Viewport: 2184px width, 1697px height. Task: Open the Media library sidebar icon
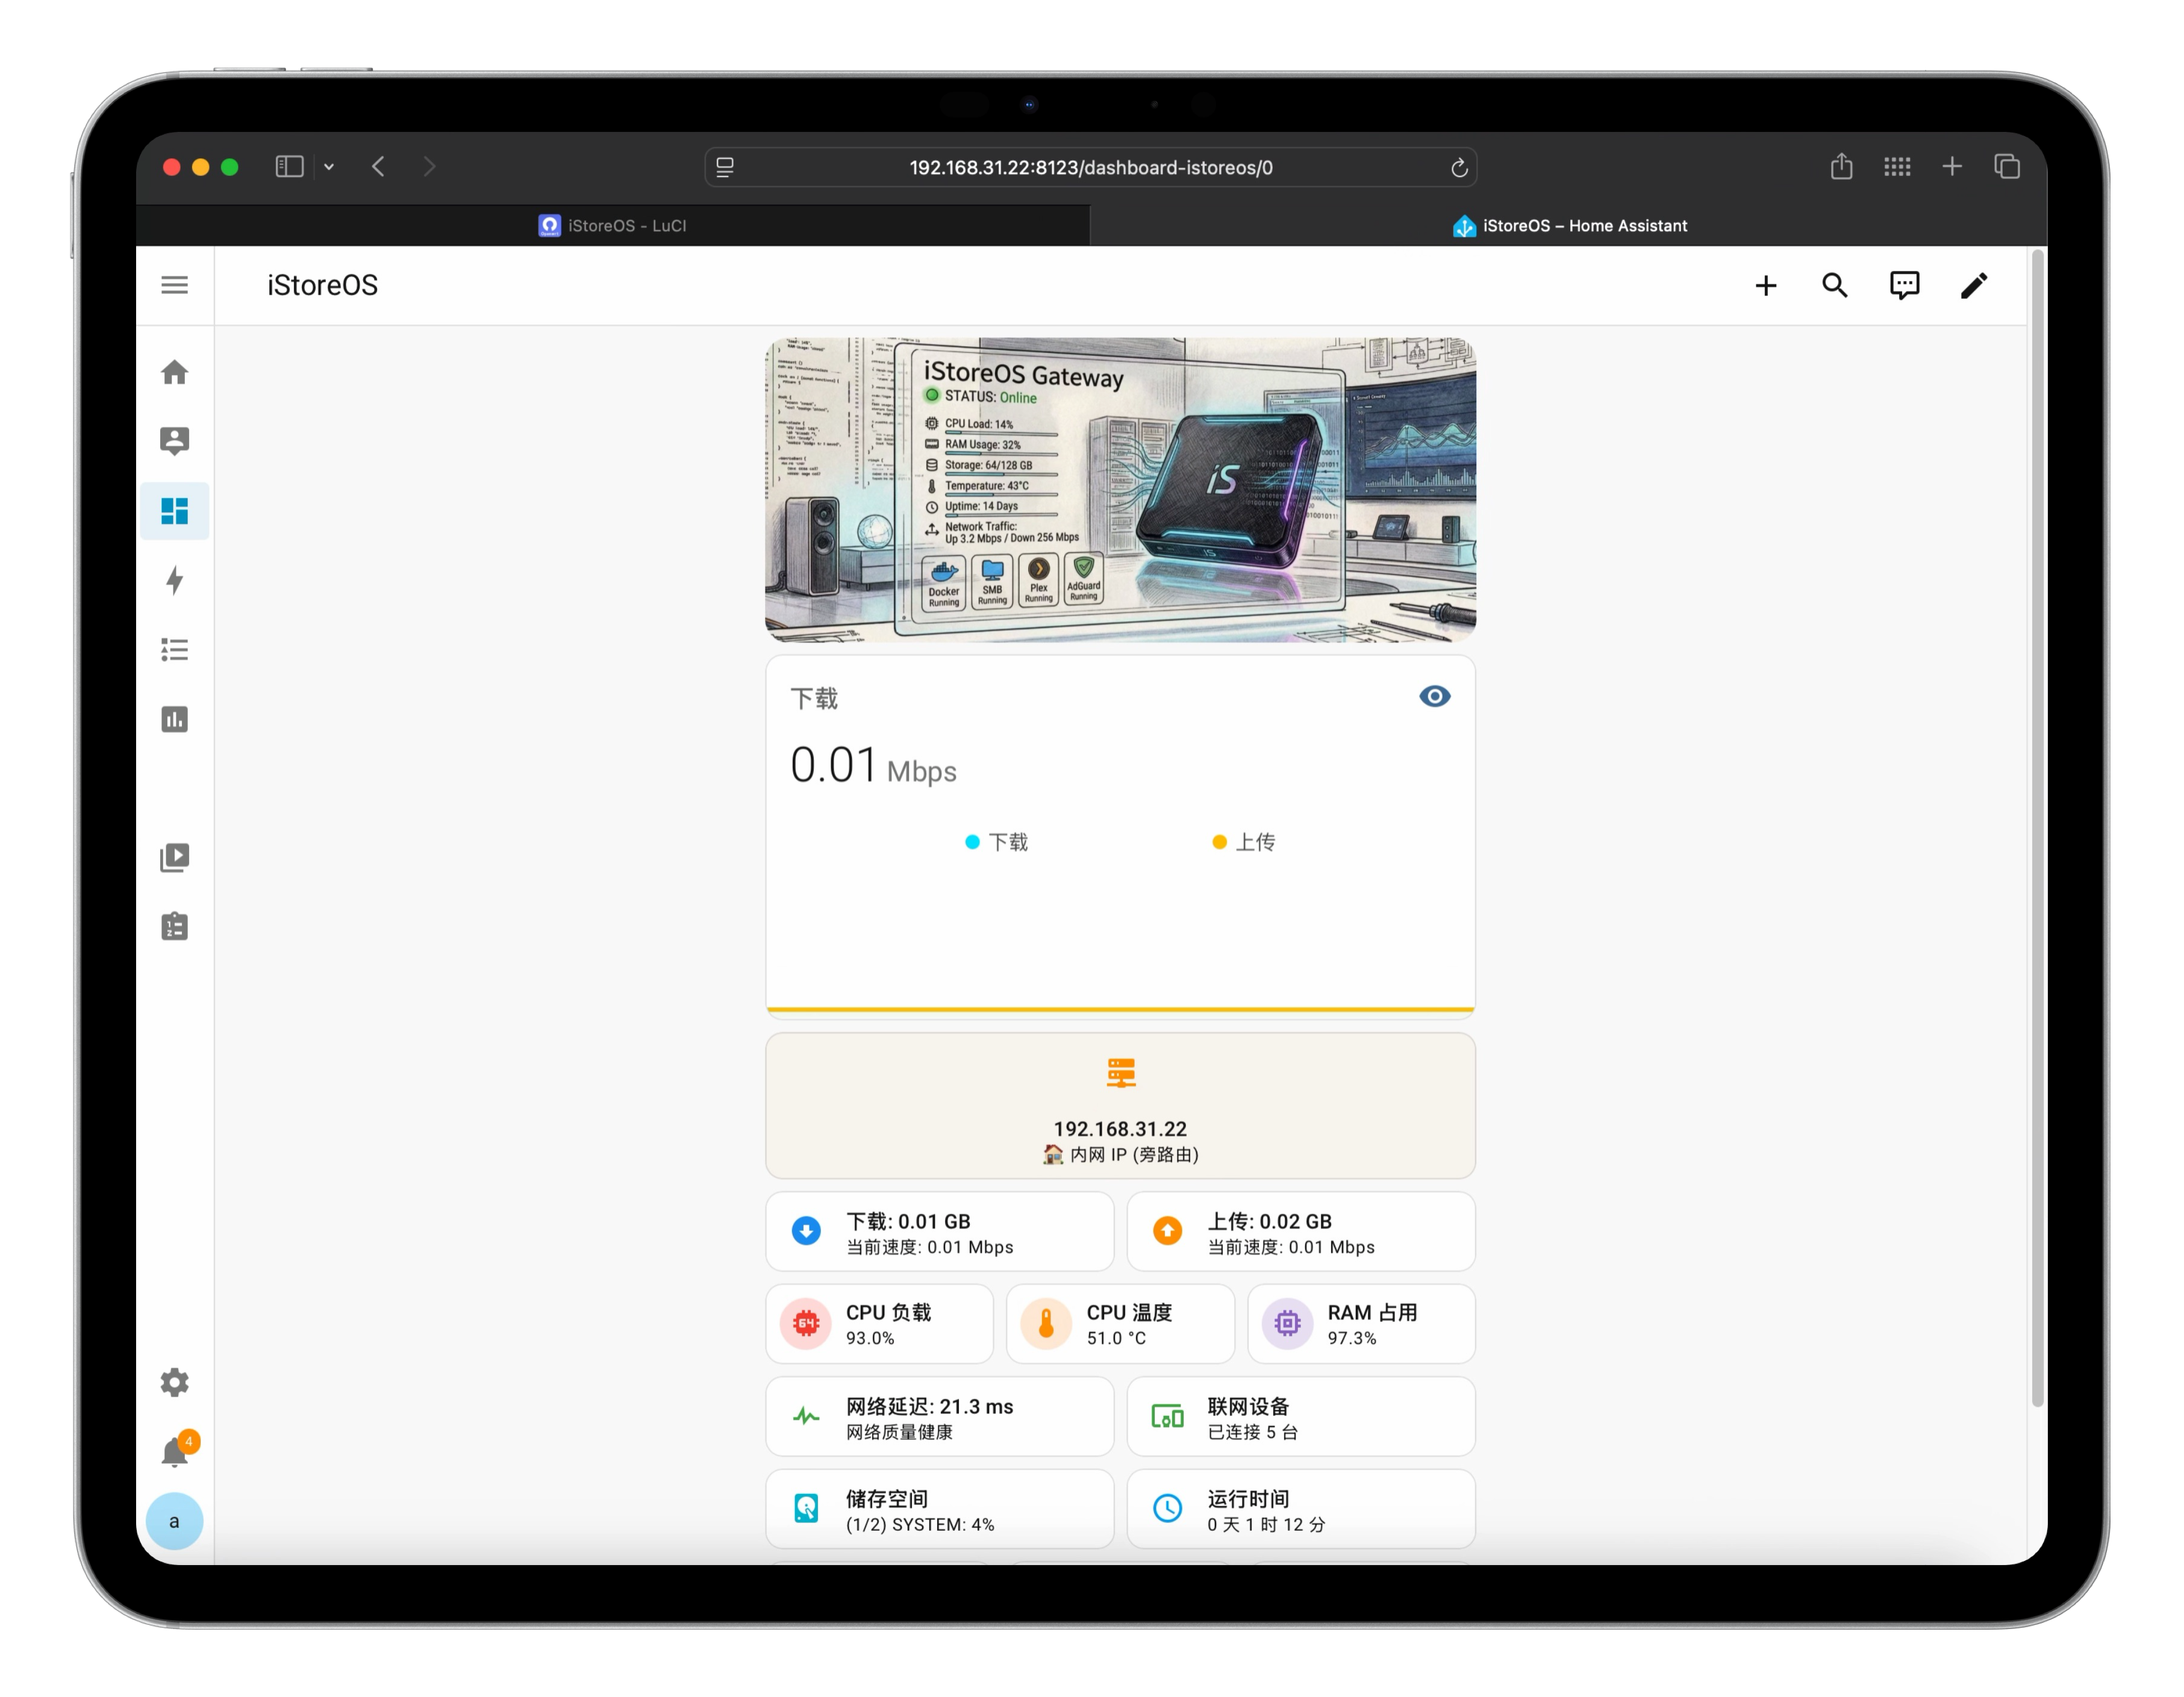pyautogui.click(x=174, y=857)
